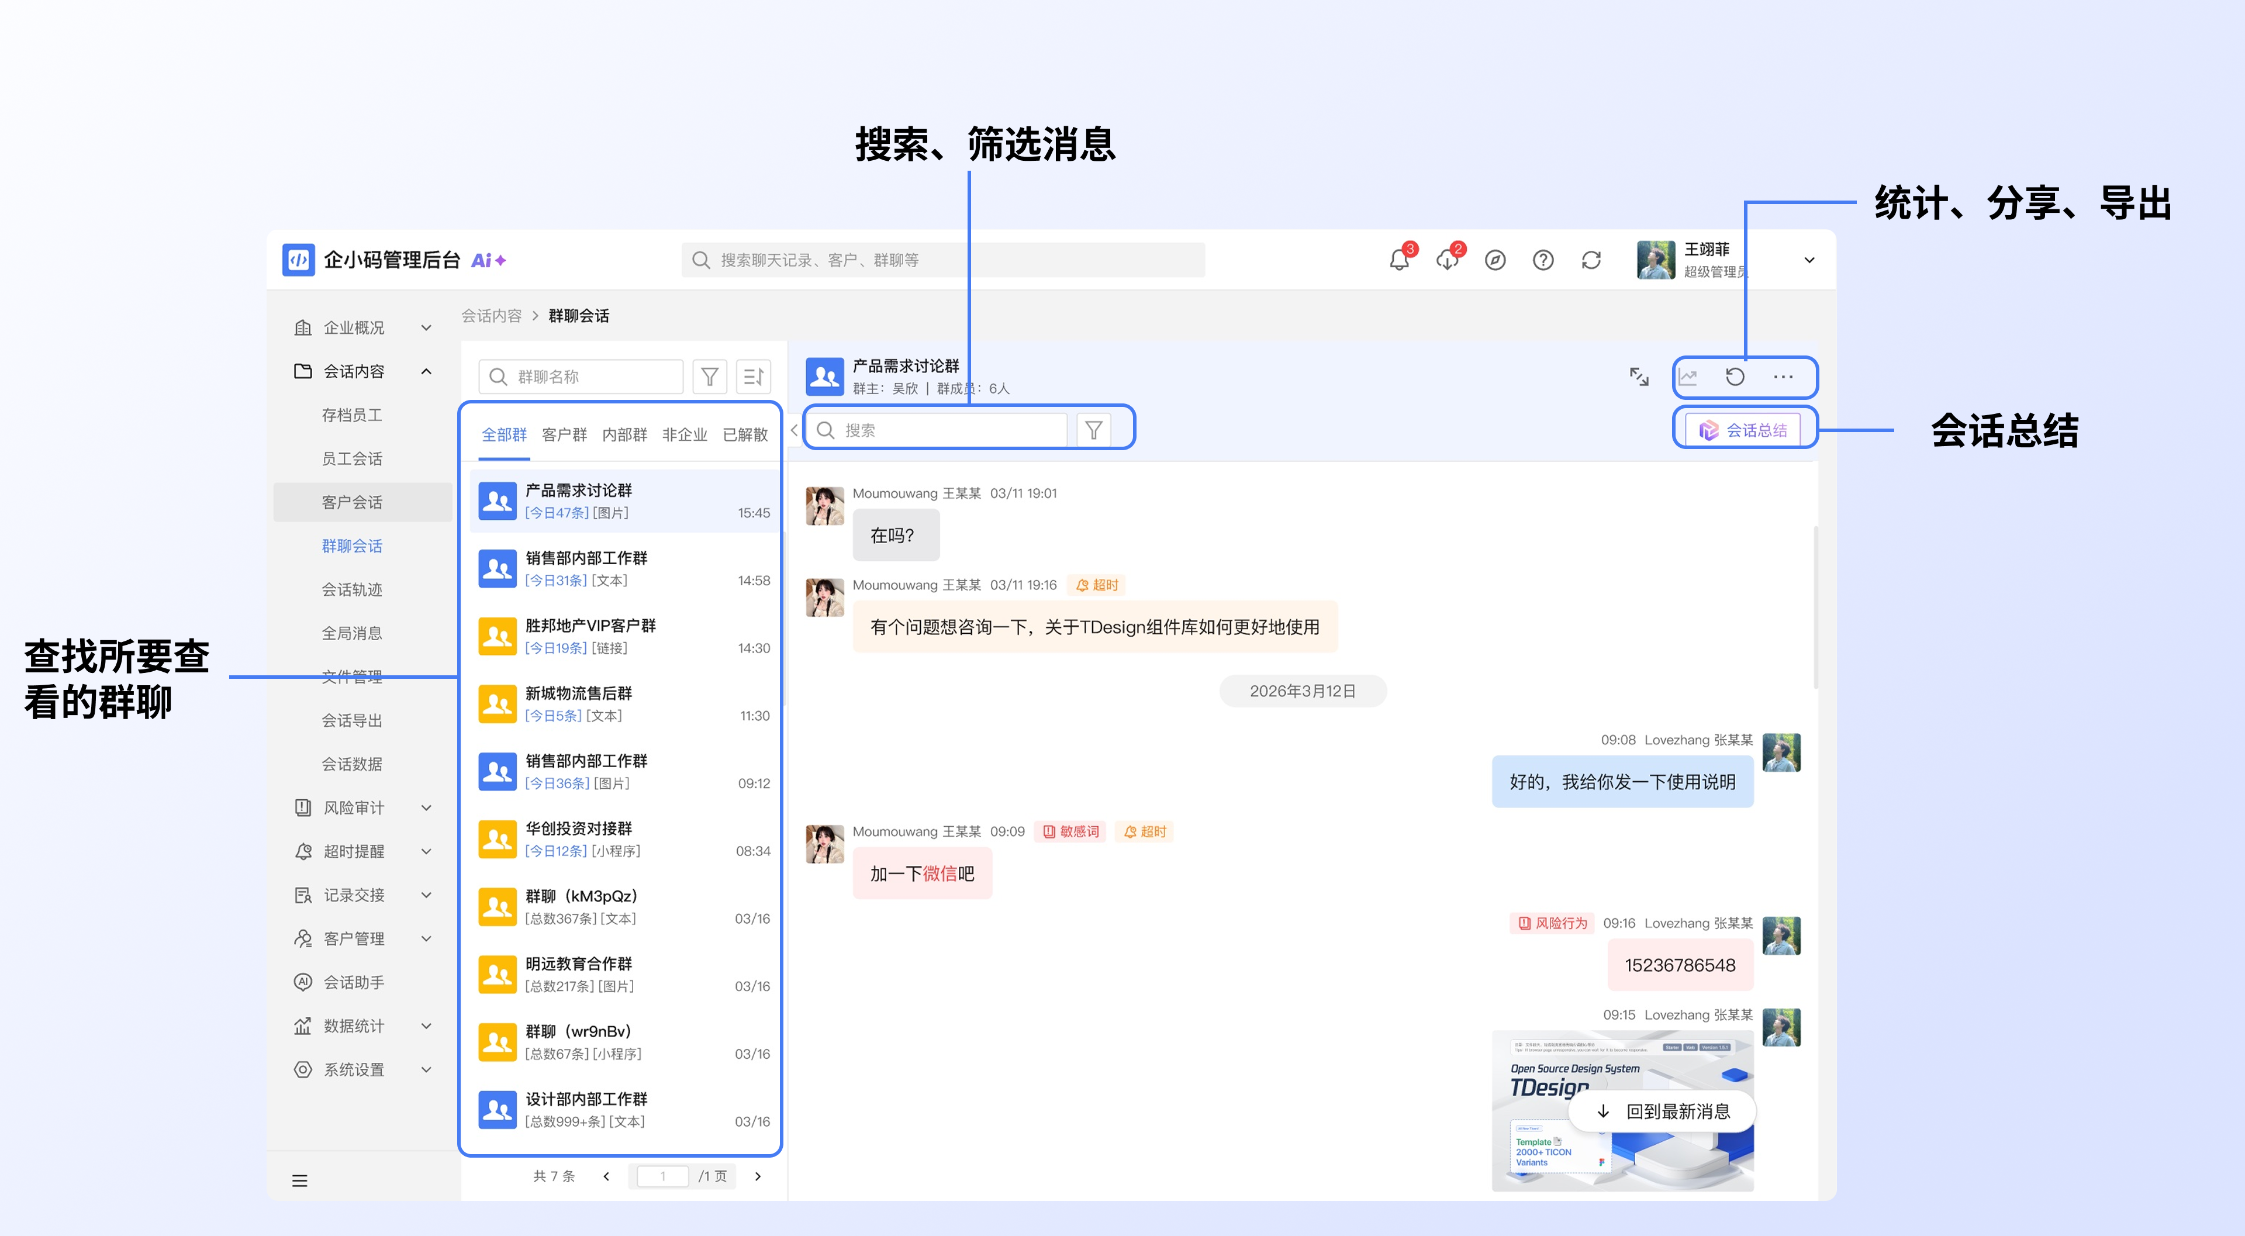The width and height of the screenshot is (2245, 1236).
Task: Select 会话轨迹 in the sidebar
Action: (351, 589)
